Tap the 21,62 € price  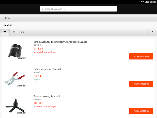pos(38,49)
